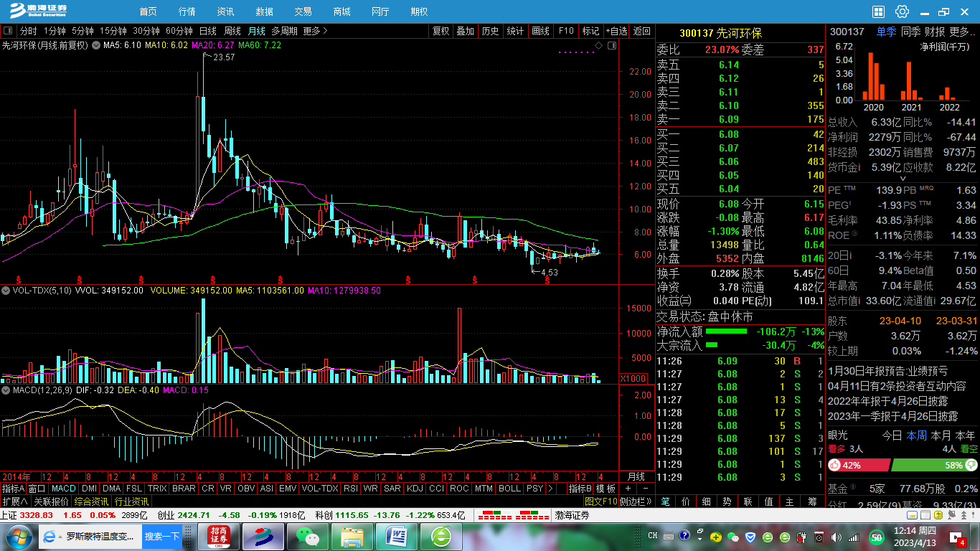This screenshot has height=551, width=980.
Task: Open settings gear in title bar
Action: (x=902, y=11)
